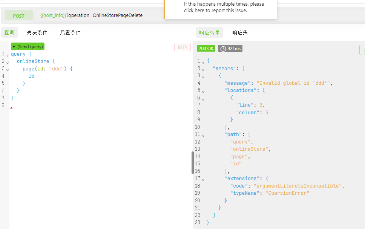Click the 200 OK status badge
Screen dimensions: 365x229
tap(206, 49)
